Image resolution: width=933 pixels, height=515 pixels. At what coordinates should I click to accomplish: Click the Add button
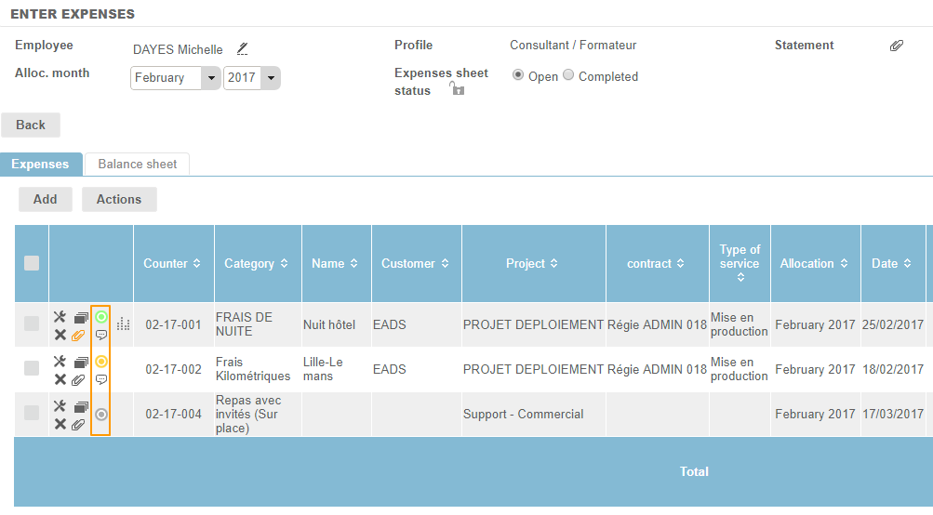45,199
